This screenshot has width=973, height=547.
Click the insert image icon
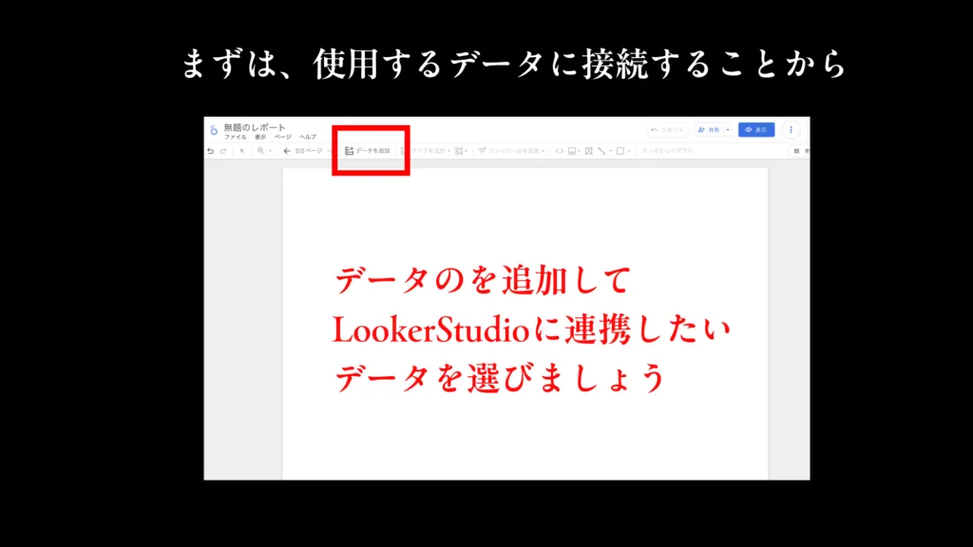(x=572, y=151)
